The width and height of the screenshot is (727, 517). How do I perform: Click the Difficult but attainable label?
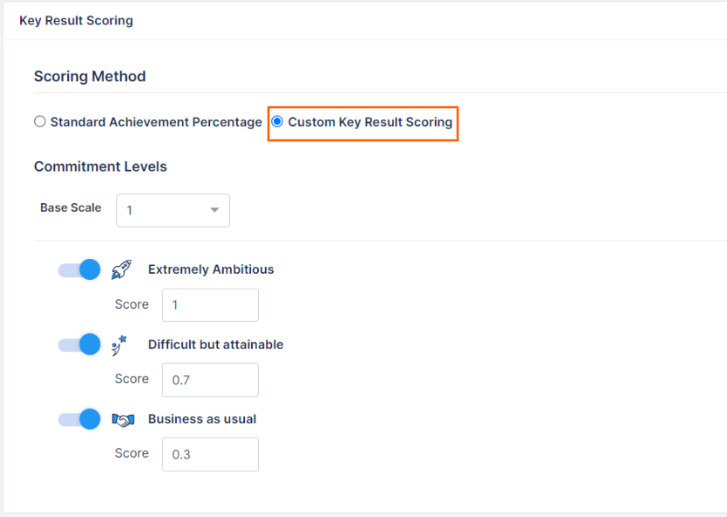pos(216,344)
